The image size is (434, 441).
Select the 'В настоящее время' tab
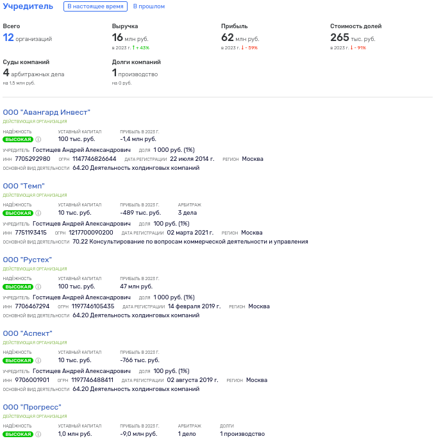[x=96, y=6]
